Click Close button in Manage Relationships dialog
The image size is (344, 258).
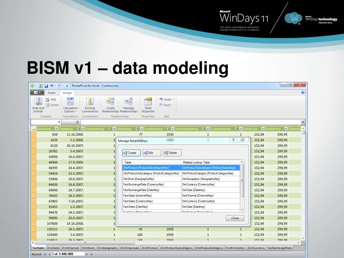click(x=235, y=218)
